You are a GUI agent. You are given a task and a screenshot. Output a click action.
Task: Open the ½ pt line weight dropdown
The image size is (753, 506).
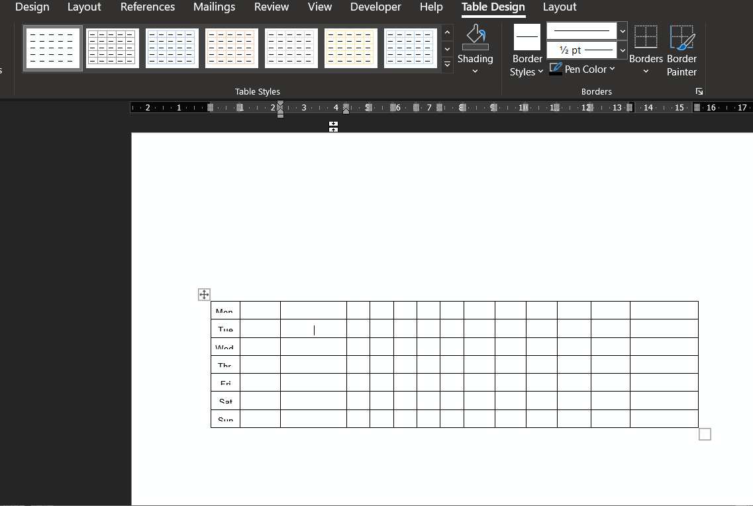pos(623,50)
